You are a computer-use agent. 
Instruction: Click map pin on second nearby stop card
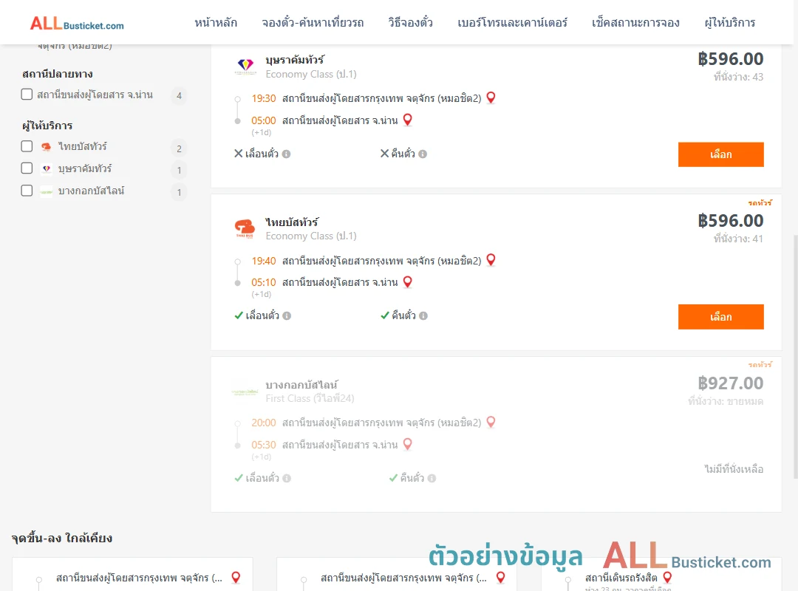(x=501, y=577)
